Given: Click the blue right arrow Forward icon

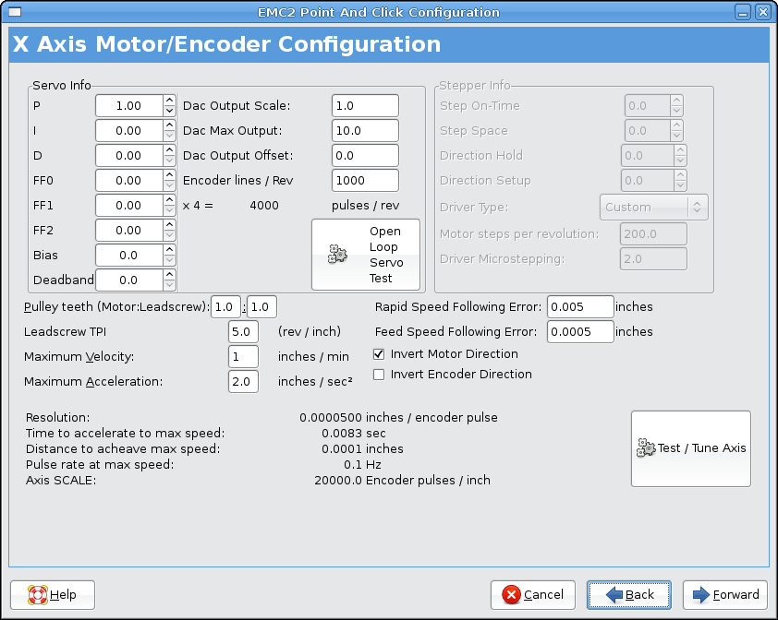Looking at the screenshot, I should coord(701,595).
